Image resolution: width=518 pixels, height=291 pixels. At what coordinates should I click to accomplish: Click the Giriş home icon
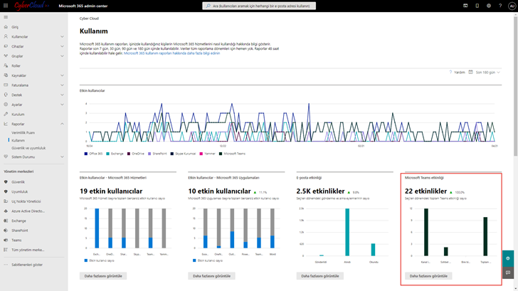[6, 27]
